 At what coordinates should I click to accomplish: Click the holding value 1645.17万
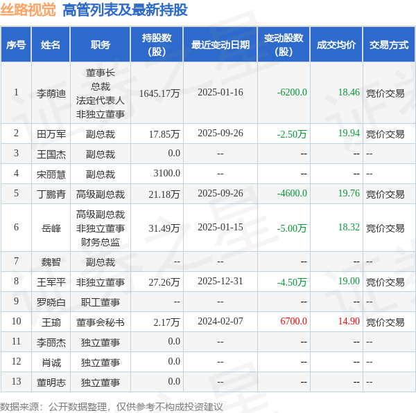(159, 93)
